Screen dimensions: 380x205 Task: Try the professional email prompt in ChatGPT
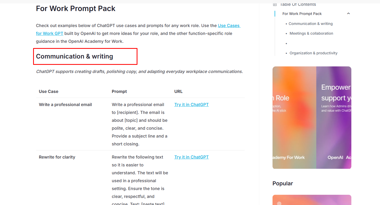pyautogui.click(x=191, y=104)
